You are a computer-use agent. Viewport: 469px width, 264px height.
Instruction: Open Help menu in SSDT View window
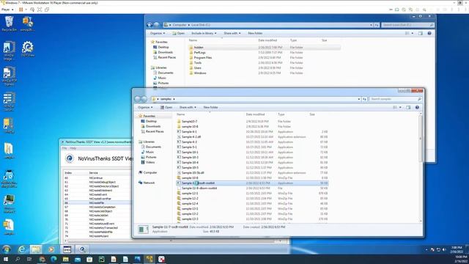point(73,148)
